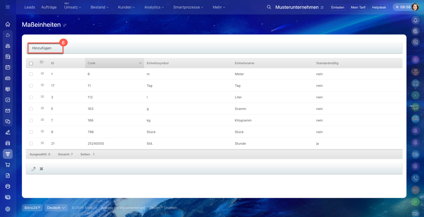Open the Leads menu item
This screenshot has width=424, height=217.
coord(29,7)
